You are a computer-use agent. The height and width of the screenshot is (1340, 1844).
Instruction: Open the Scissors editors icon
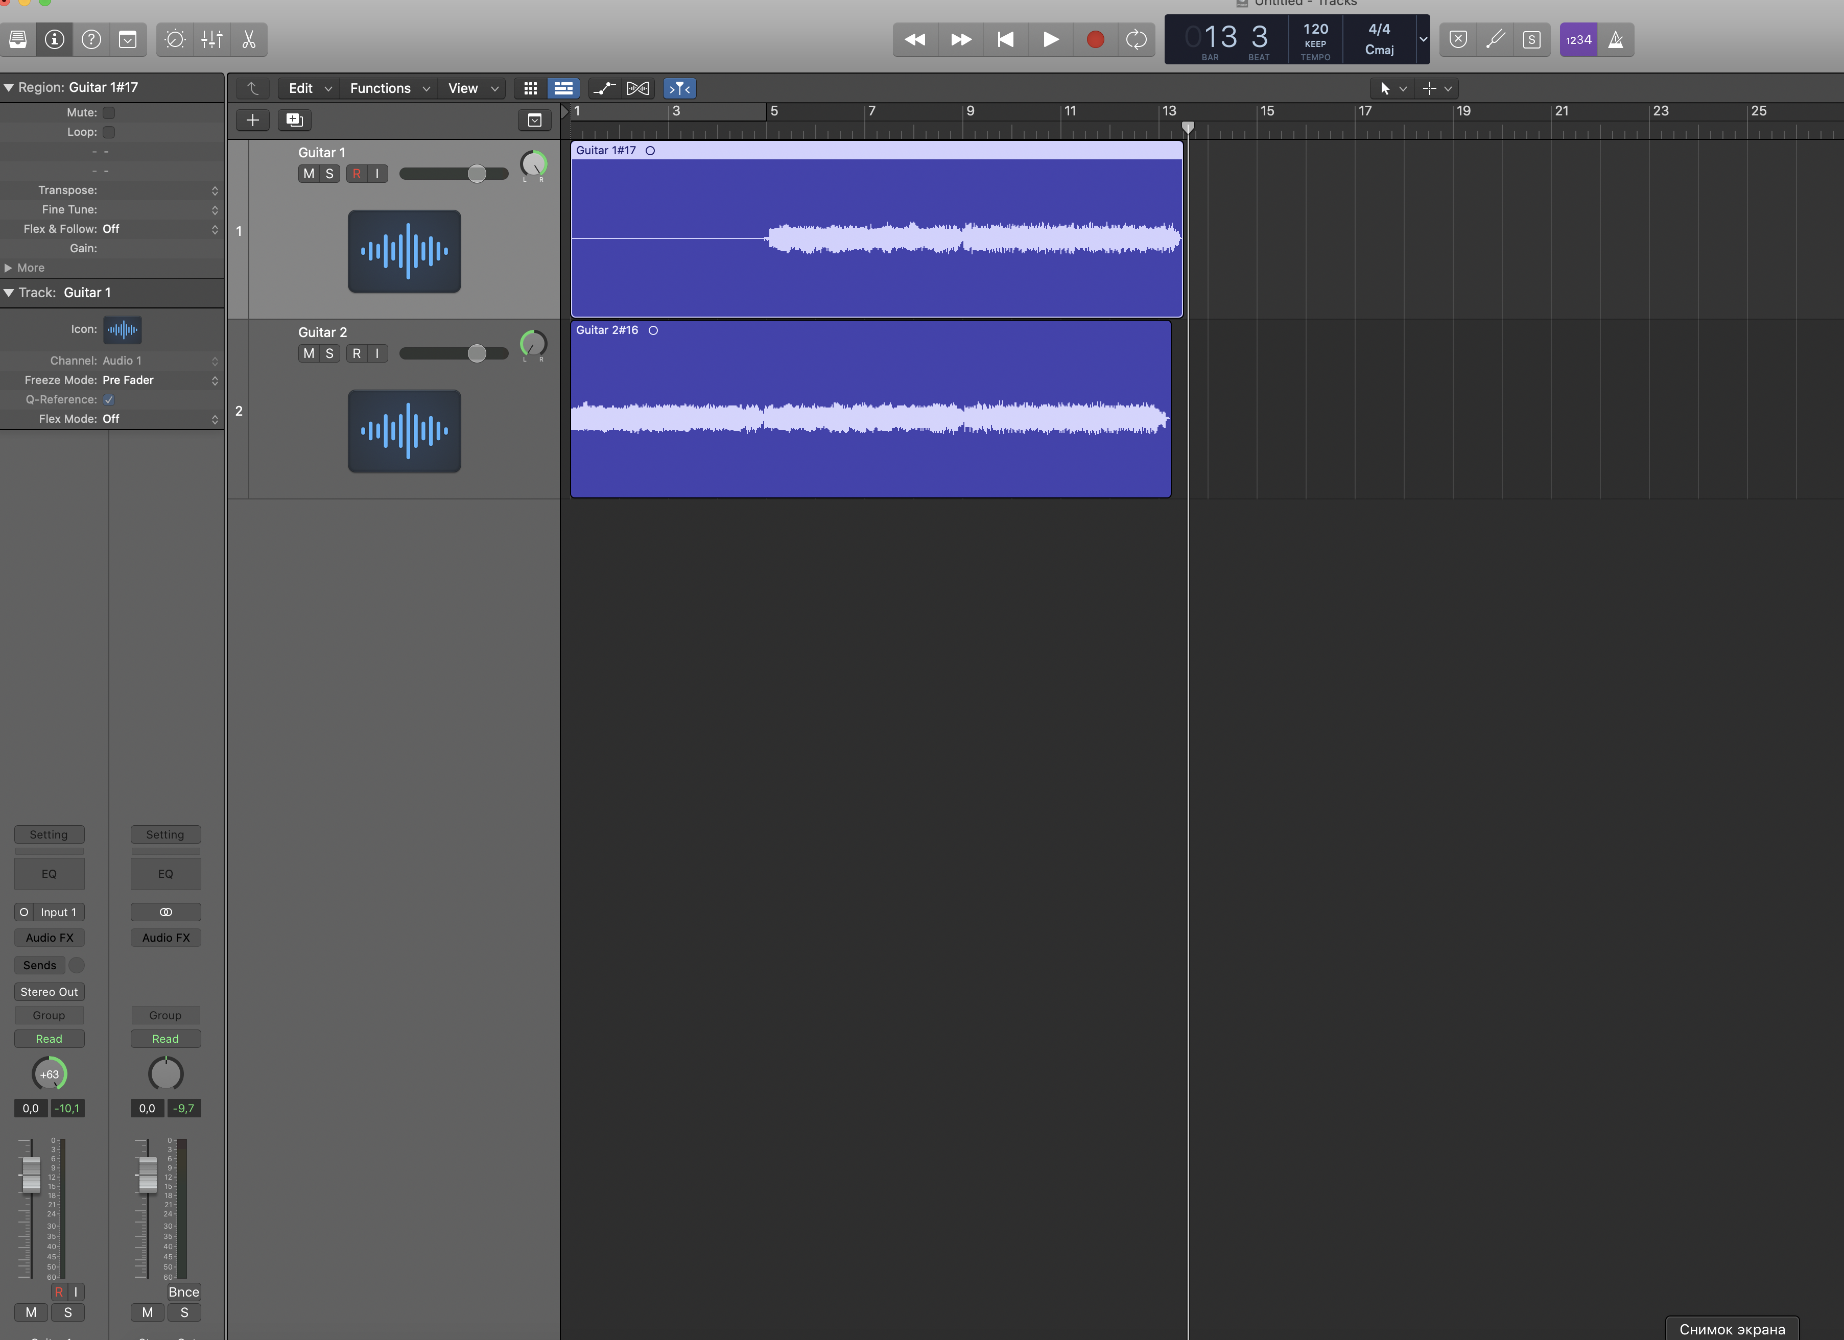249,39
